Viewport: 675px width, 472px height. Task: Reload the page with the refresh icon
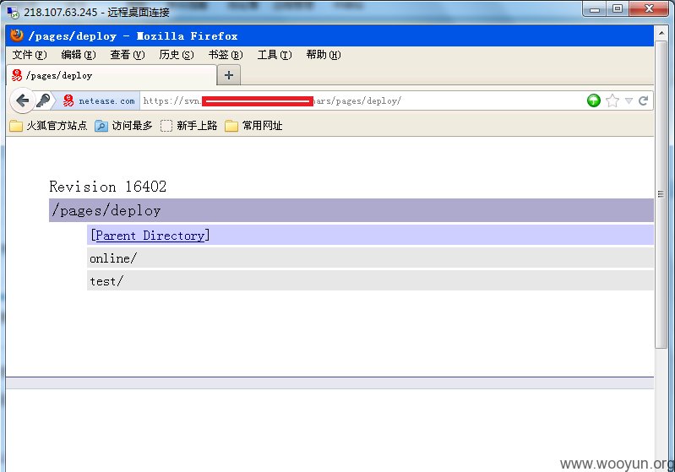[644, 100]
